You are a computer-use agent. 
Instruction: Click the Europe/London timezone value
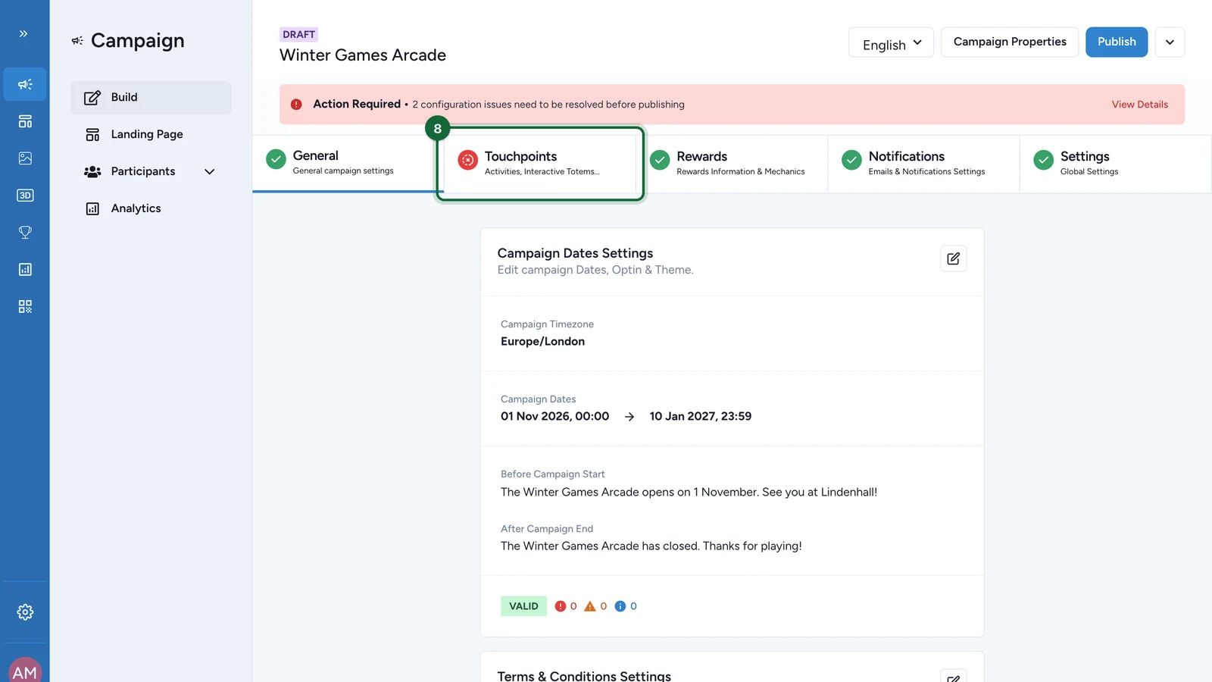click(x=542, y=342)
